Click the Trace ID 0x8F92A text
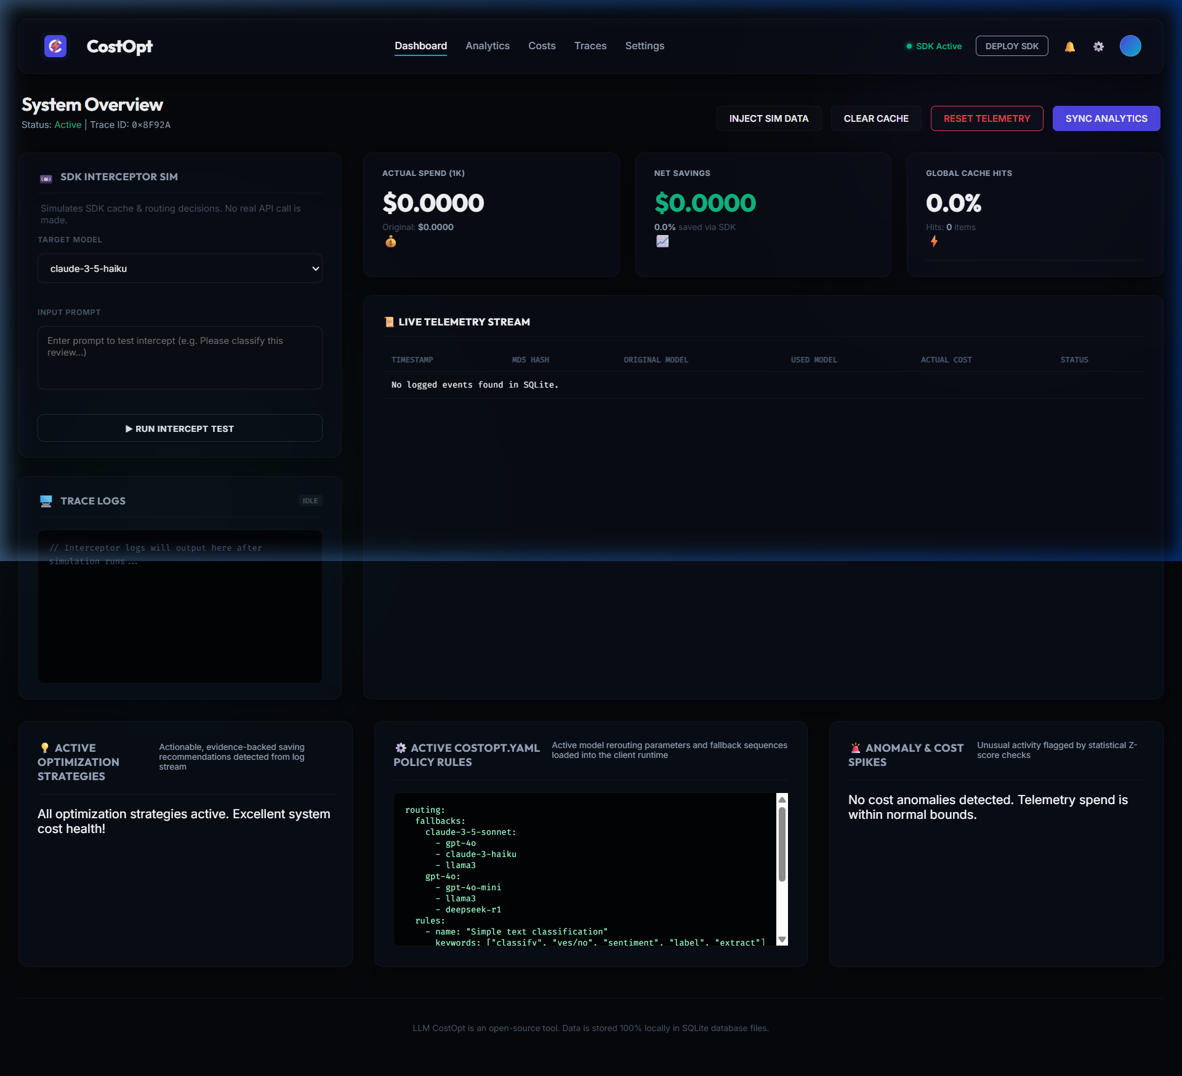The height and width of the screenshot is (1076, 1182). pyautogui.click(x=131, y=125)
